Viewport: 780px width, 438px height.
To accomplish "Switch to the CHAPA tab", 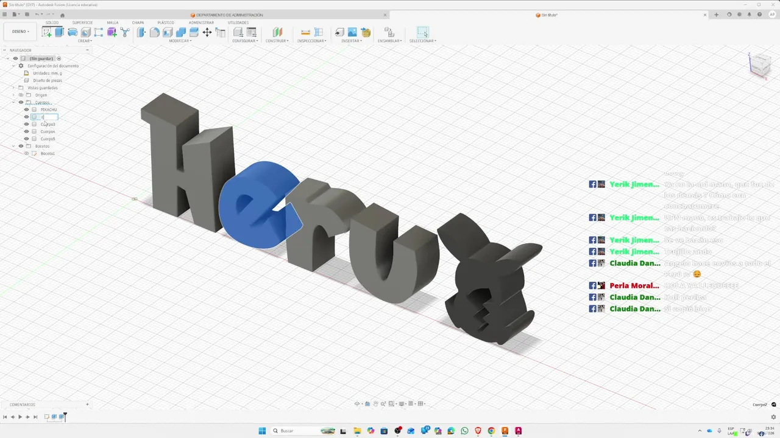I will pos(138,23).
